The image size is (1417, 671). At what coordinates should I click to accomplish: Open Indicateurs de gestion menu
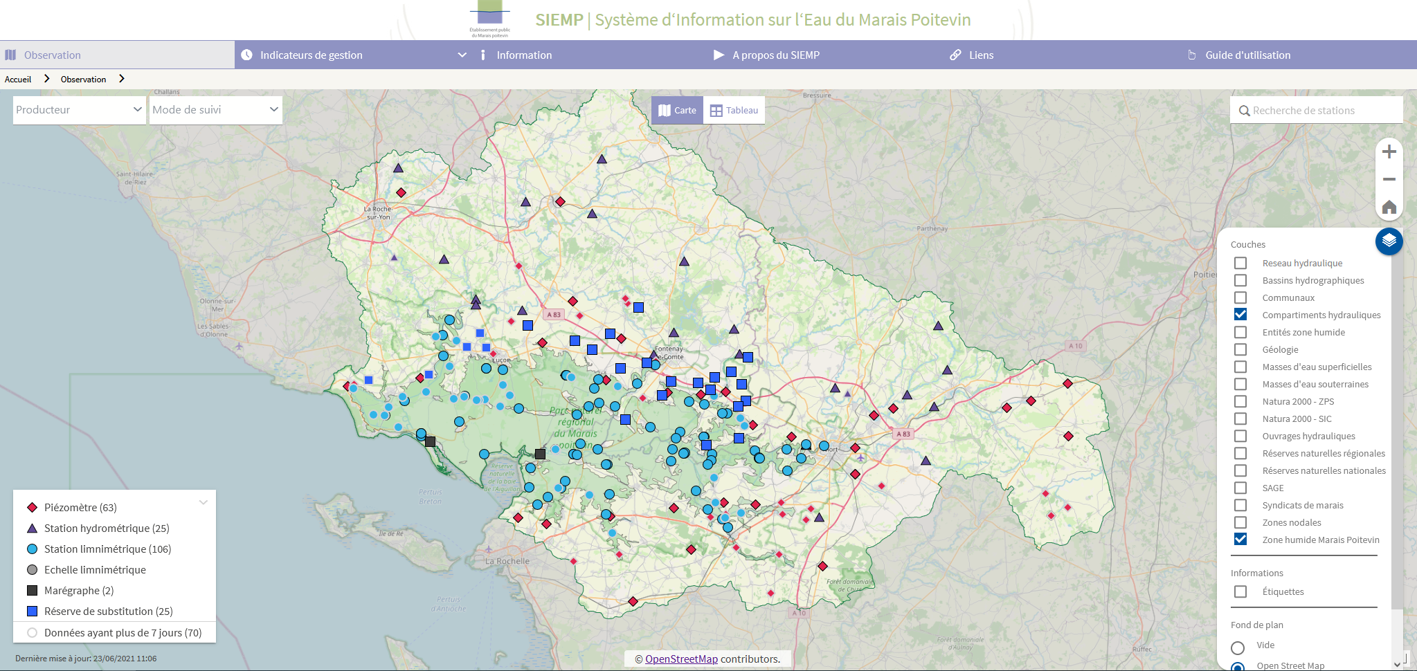point(353,55)
